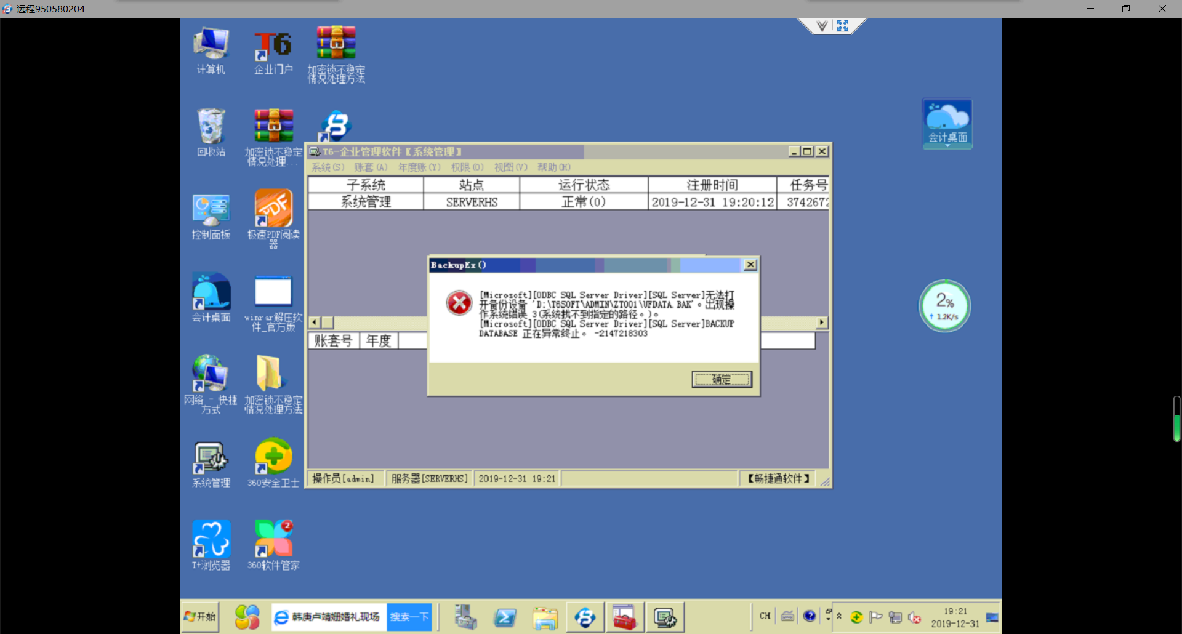The width and height of the screenshot is (1182, 634).
Task: Click 确定 button in BackupEx dialog
Action: click(x=722, y=379)
